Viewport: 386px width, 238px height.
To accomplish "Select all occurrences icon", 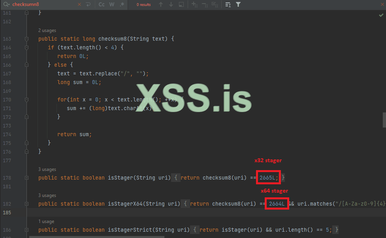I will pos(215,4).
